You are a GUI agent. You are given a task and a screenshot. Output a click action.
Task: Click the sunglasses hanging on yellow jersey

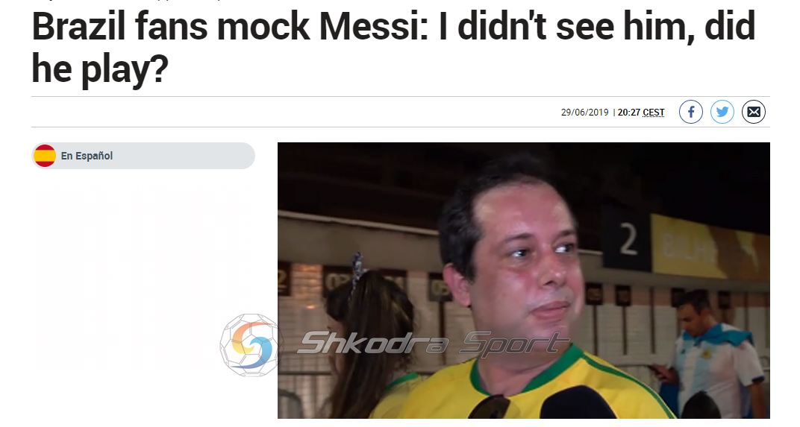489,406
